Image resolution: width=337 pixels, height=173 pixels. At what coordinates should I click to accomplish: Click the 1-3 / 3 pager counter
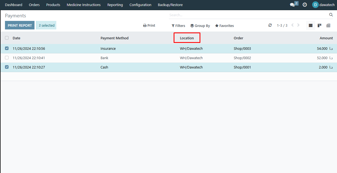pos(282,25)
